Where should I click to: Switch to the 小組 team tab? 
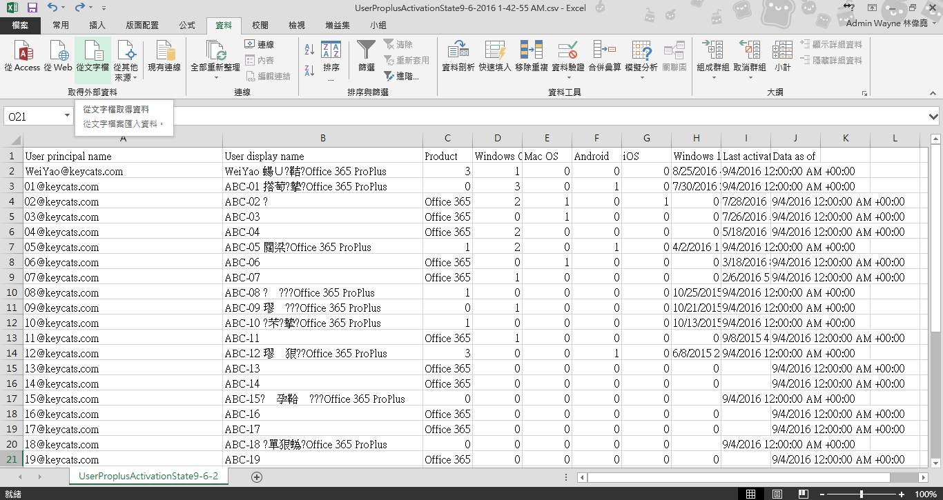coord(378,26)
